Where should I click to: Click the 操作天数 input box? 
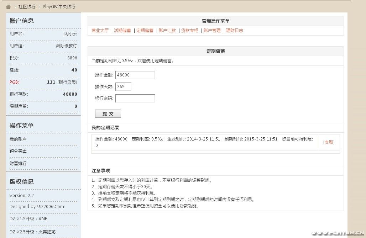(x=123, y=87)
